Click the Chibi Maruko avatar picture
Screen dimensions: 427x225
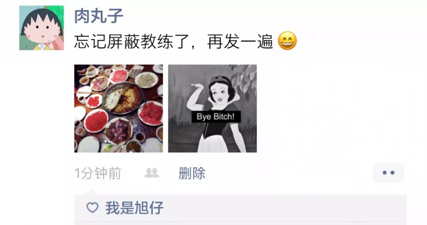click(x=42, y=28)
